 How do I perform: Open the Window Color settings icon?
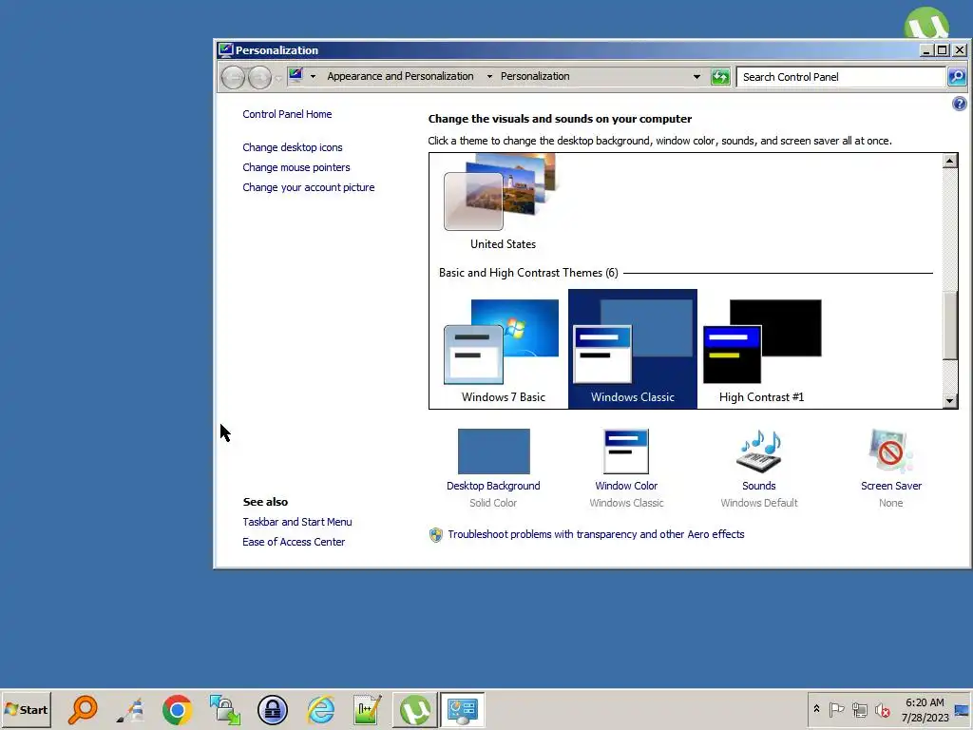coord(626,451)
